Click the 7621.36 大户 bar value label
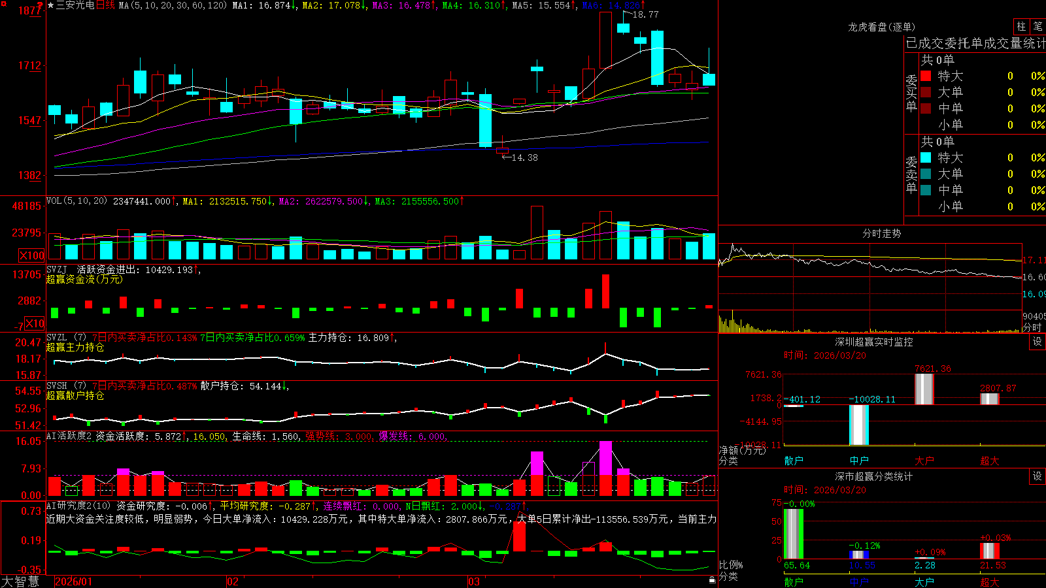The width and height of the screenshot is (1046, 588). [x=933, y=368]
